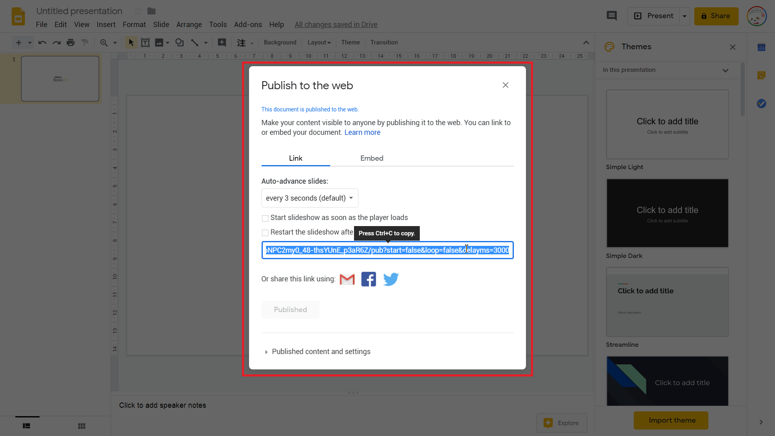
Task: Click the published link URL field
Action: click(387, 250)
